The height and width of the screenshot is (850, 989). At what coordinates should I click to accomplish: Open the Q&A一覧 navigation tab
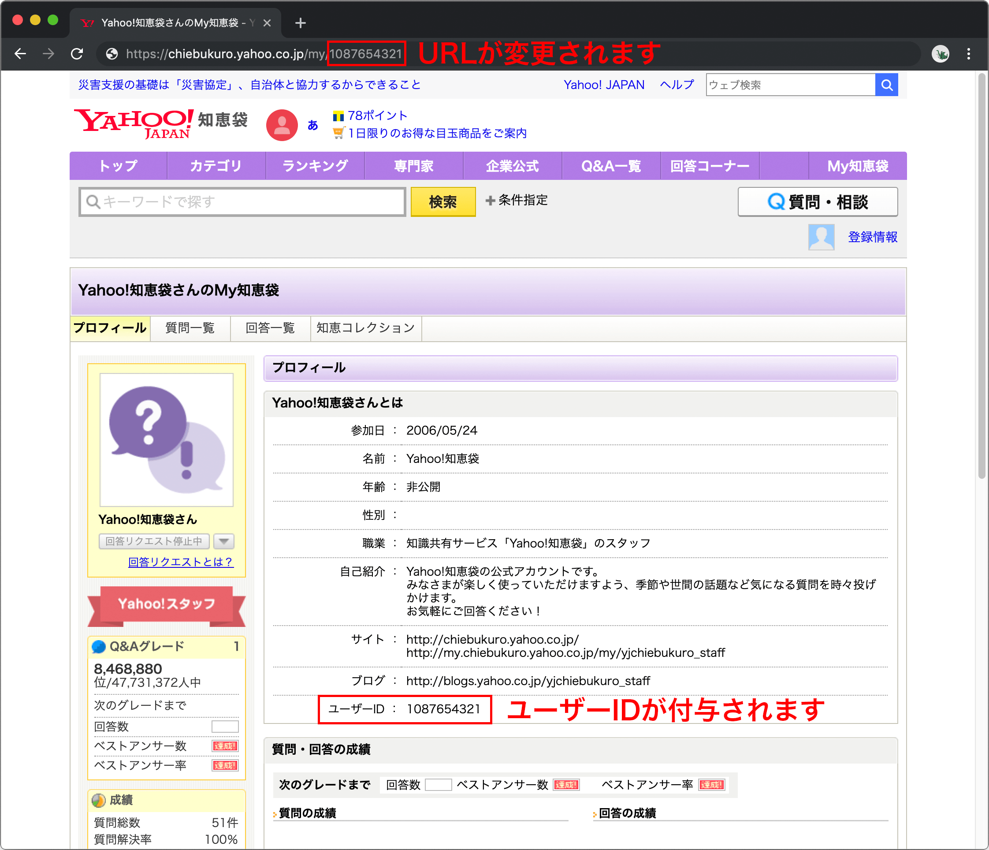click(x=611, y=166)
